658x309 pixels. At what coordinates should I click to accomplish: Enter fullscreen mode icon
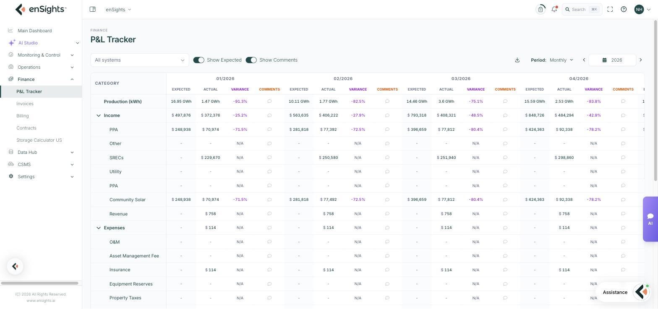pos(610,9)
